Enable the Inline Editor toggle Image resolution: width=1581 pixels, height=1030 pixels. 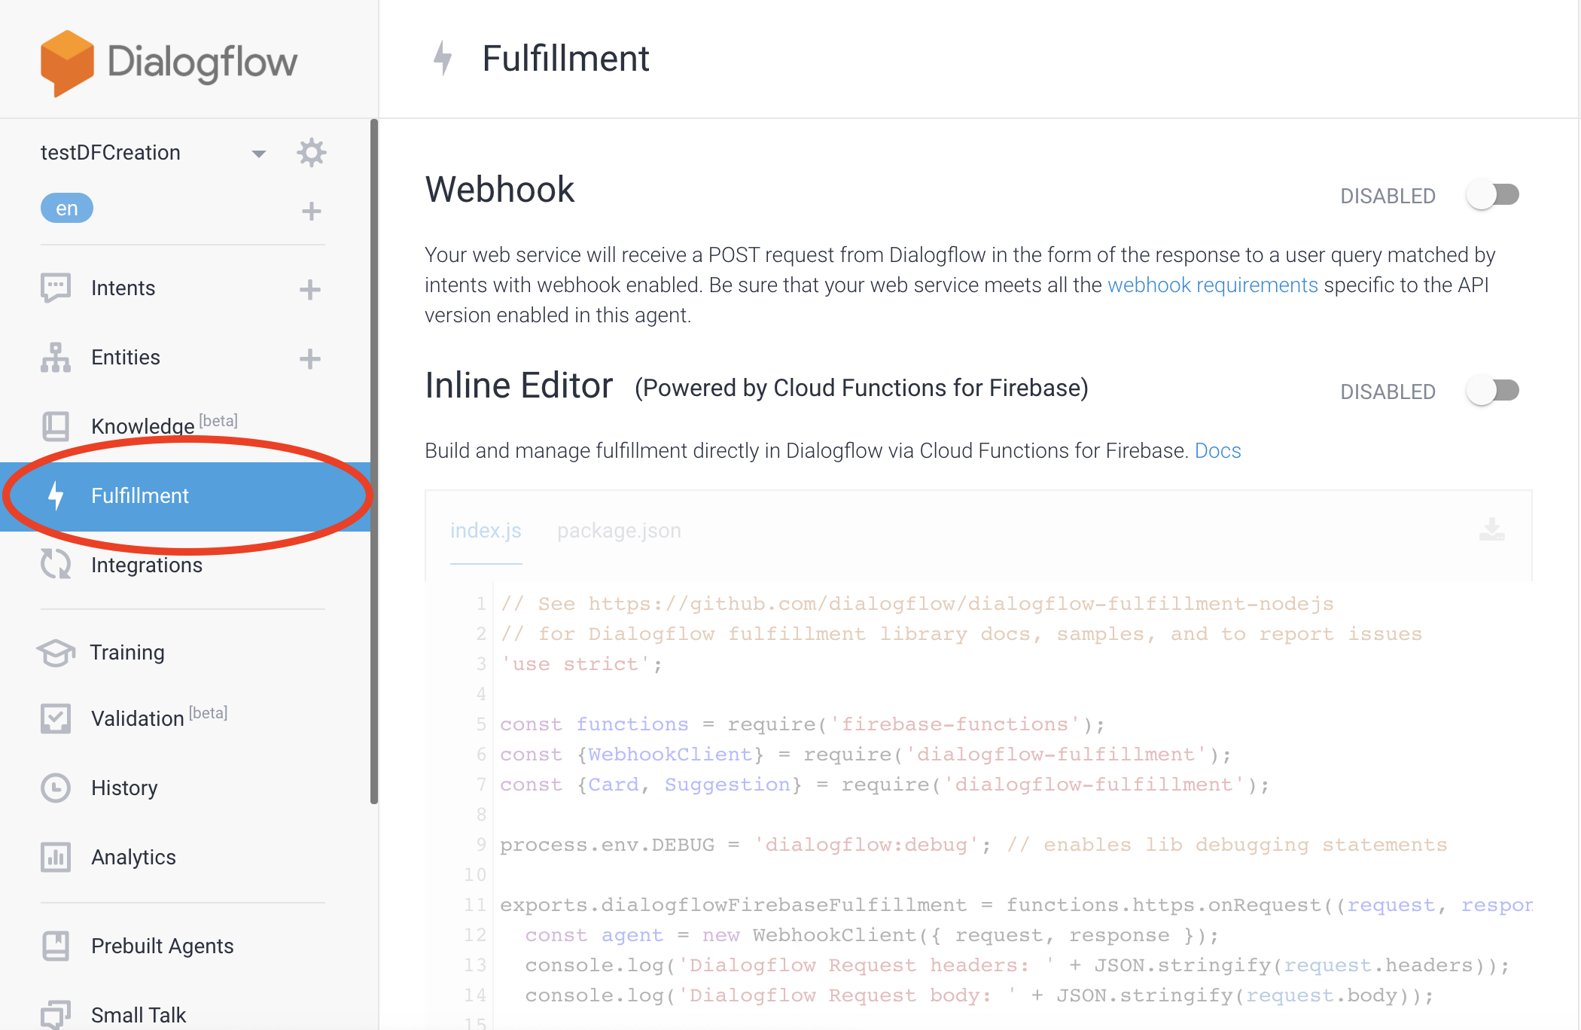(x=1493, y=391)
